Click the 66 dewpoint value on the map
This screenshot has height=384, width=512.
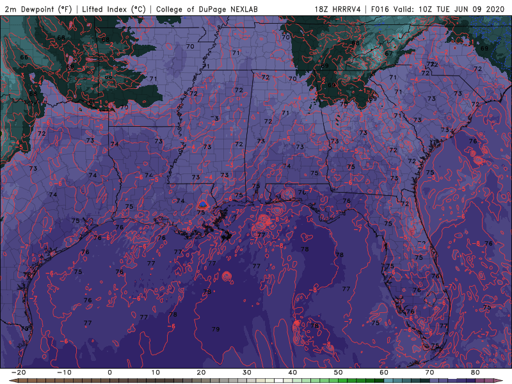click(x=24, y=57)
